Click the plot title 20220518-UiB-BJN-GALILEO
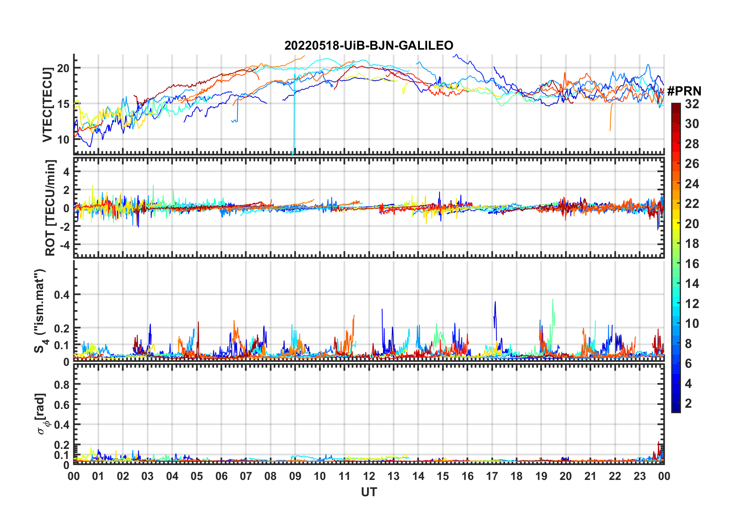This screenshot has width=738, height=516. tap(369, 46)
